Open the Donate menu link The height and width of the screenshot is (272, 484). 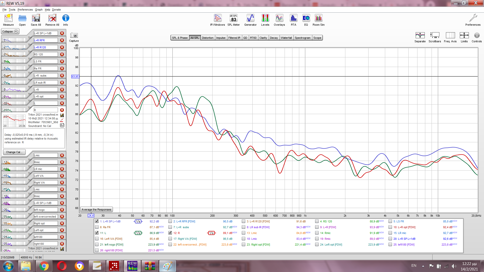click(x=56, y=10)
